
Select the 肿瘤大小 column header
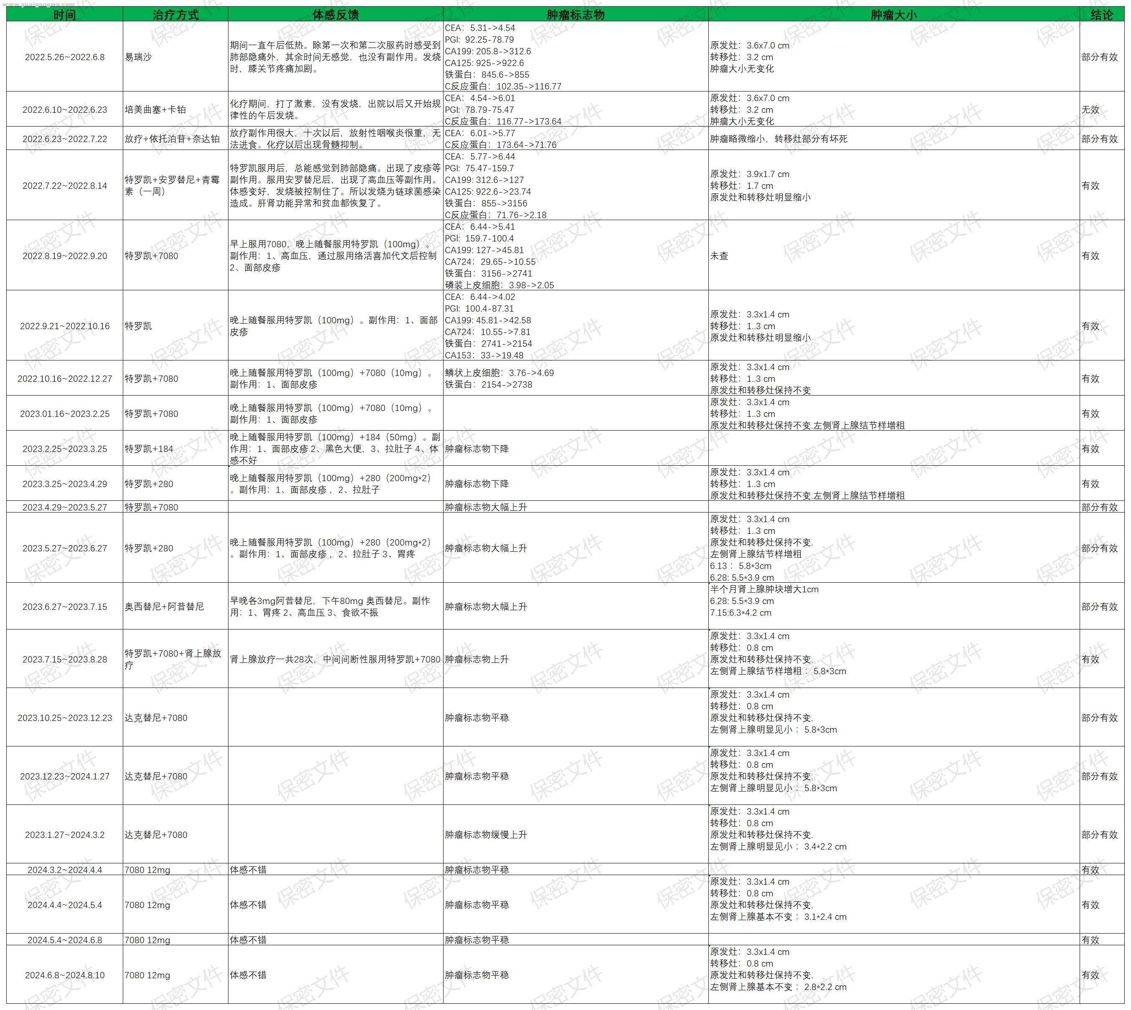pyautogui.click(x=893, y=15)
